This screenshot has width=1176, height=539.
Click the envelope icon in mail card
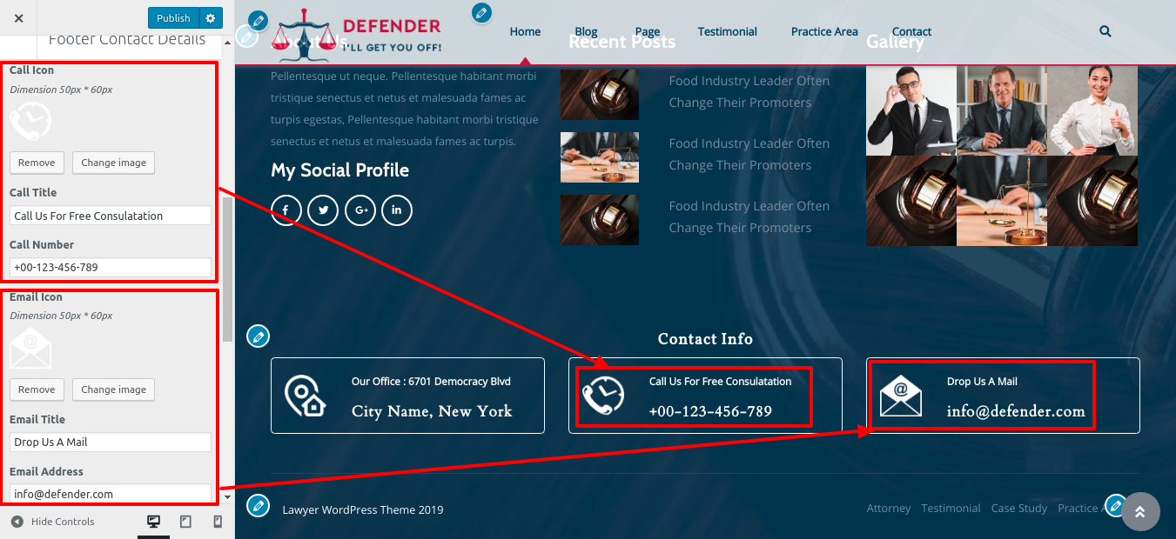pos(901,396)
